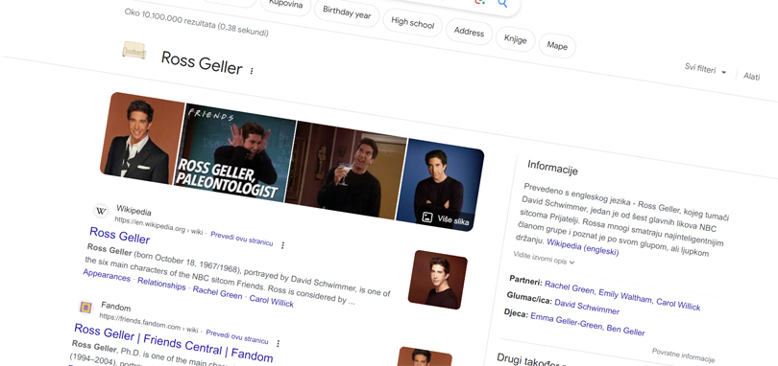Click the Wikipedia favicon in the first result

pyautogui.click(x=101, y=211)
